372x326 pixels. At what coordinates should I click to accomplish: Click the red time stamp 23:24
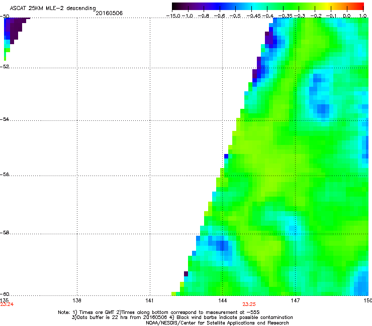point(7,304)
